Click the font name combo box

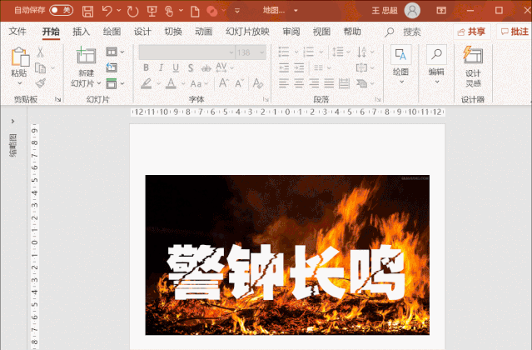pyautogui.click(x=186, y=52)
